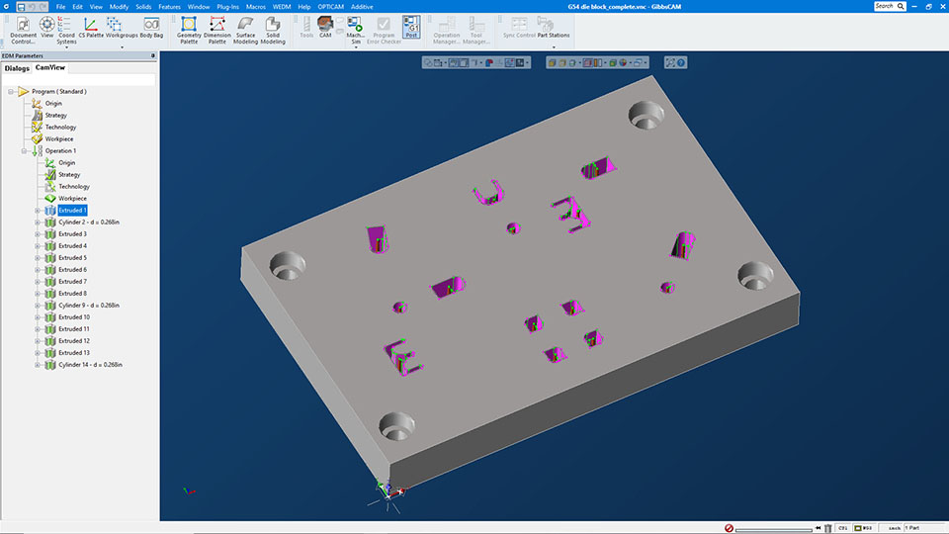Open the WEDM menu
949x534 pixels.
282,7
